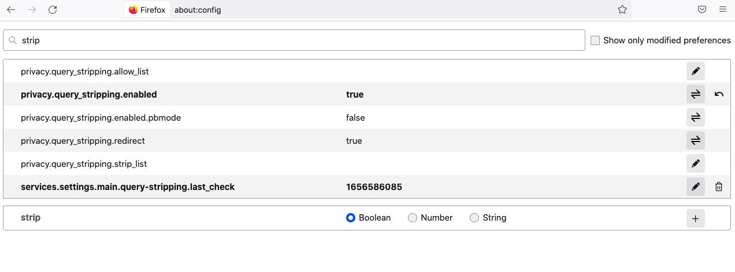Click the bold 'strip' new preference name

pos(31,218)
